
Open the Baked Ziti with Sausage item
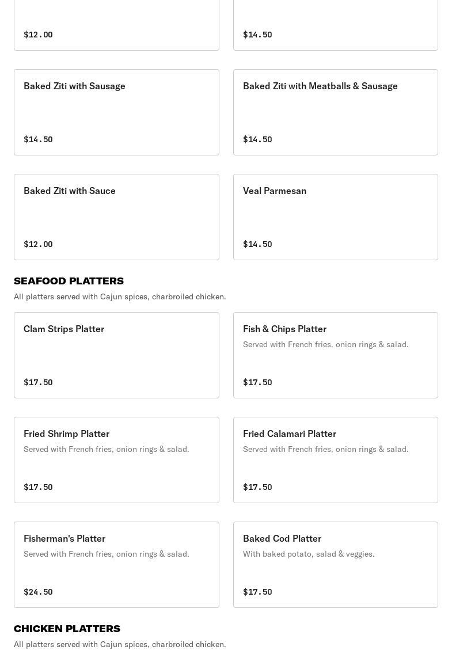click(74, 86)
